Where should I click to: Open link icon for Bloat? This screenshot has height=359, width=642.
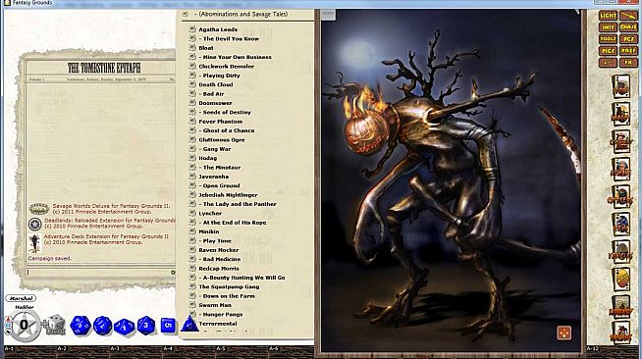point(192,47)
